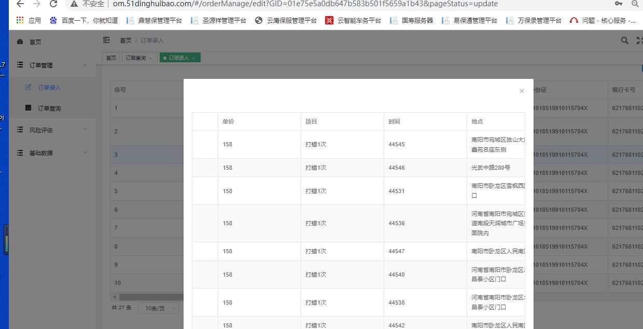The image size is (643, 329).
Task: Collapse the 订单管理 sidebar menu
Action: coord(85,65)
